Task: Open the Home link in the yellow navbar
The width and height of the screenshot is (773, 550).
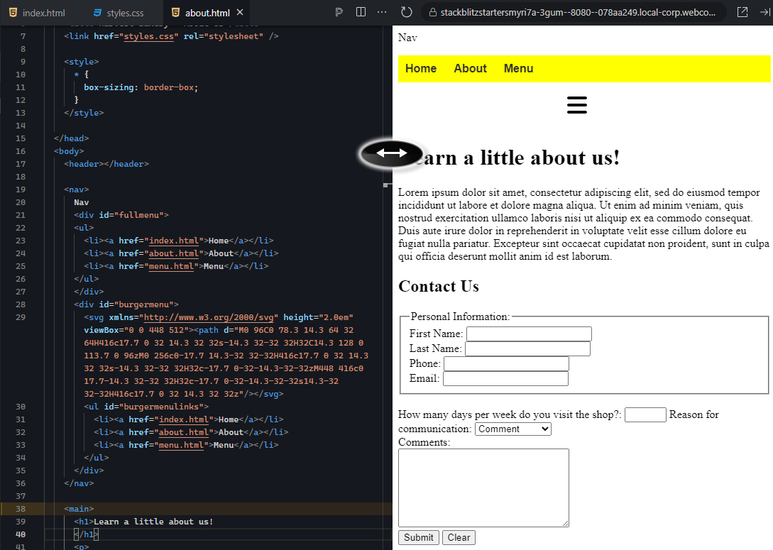Action: 421,68
